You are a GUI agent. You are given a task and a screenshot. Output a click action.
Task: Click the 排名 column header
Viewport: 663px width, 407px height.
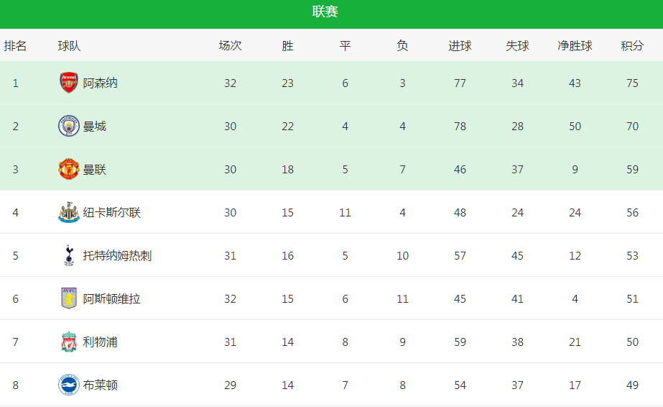point(15,46)
